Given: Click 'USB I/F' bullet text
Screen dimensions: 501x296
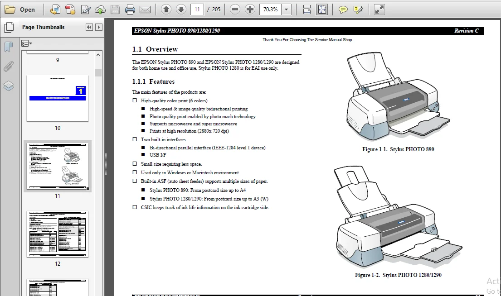Looking at the screenshot, I should [x=158, y=155].
